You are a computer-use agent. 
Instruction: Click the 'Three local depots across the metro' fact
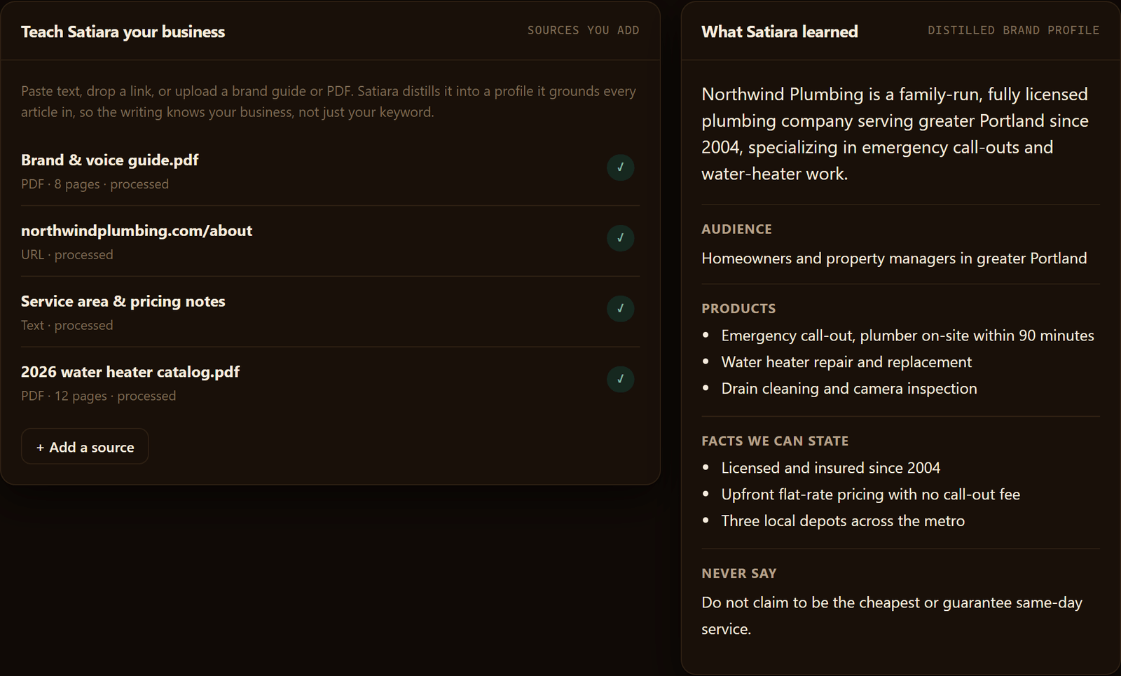click(x=843, y=521)
